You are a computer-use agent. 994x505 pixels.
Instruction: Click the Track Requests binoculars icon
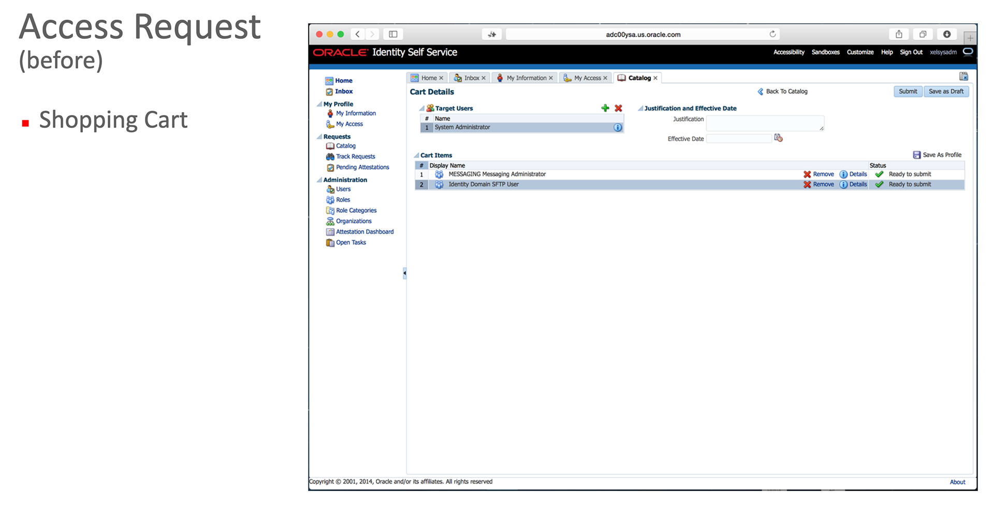pos(330,156)
